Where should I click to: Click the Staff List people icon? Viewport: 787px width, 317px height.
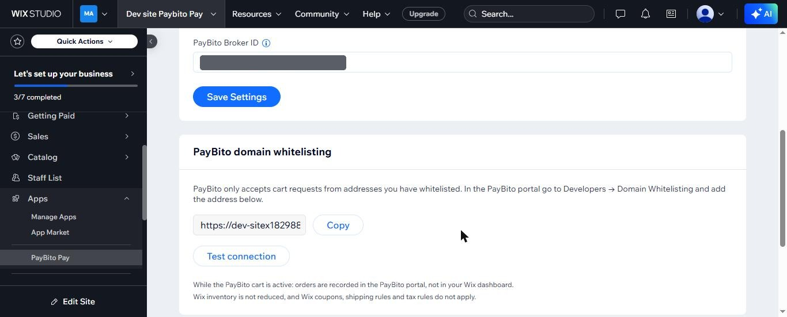tap(16, 178)
